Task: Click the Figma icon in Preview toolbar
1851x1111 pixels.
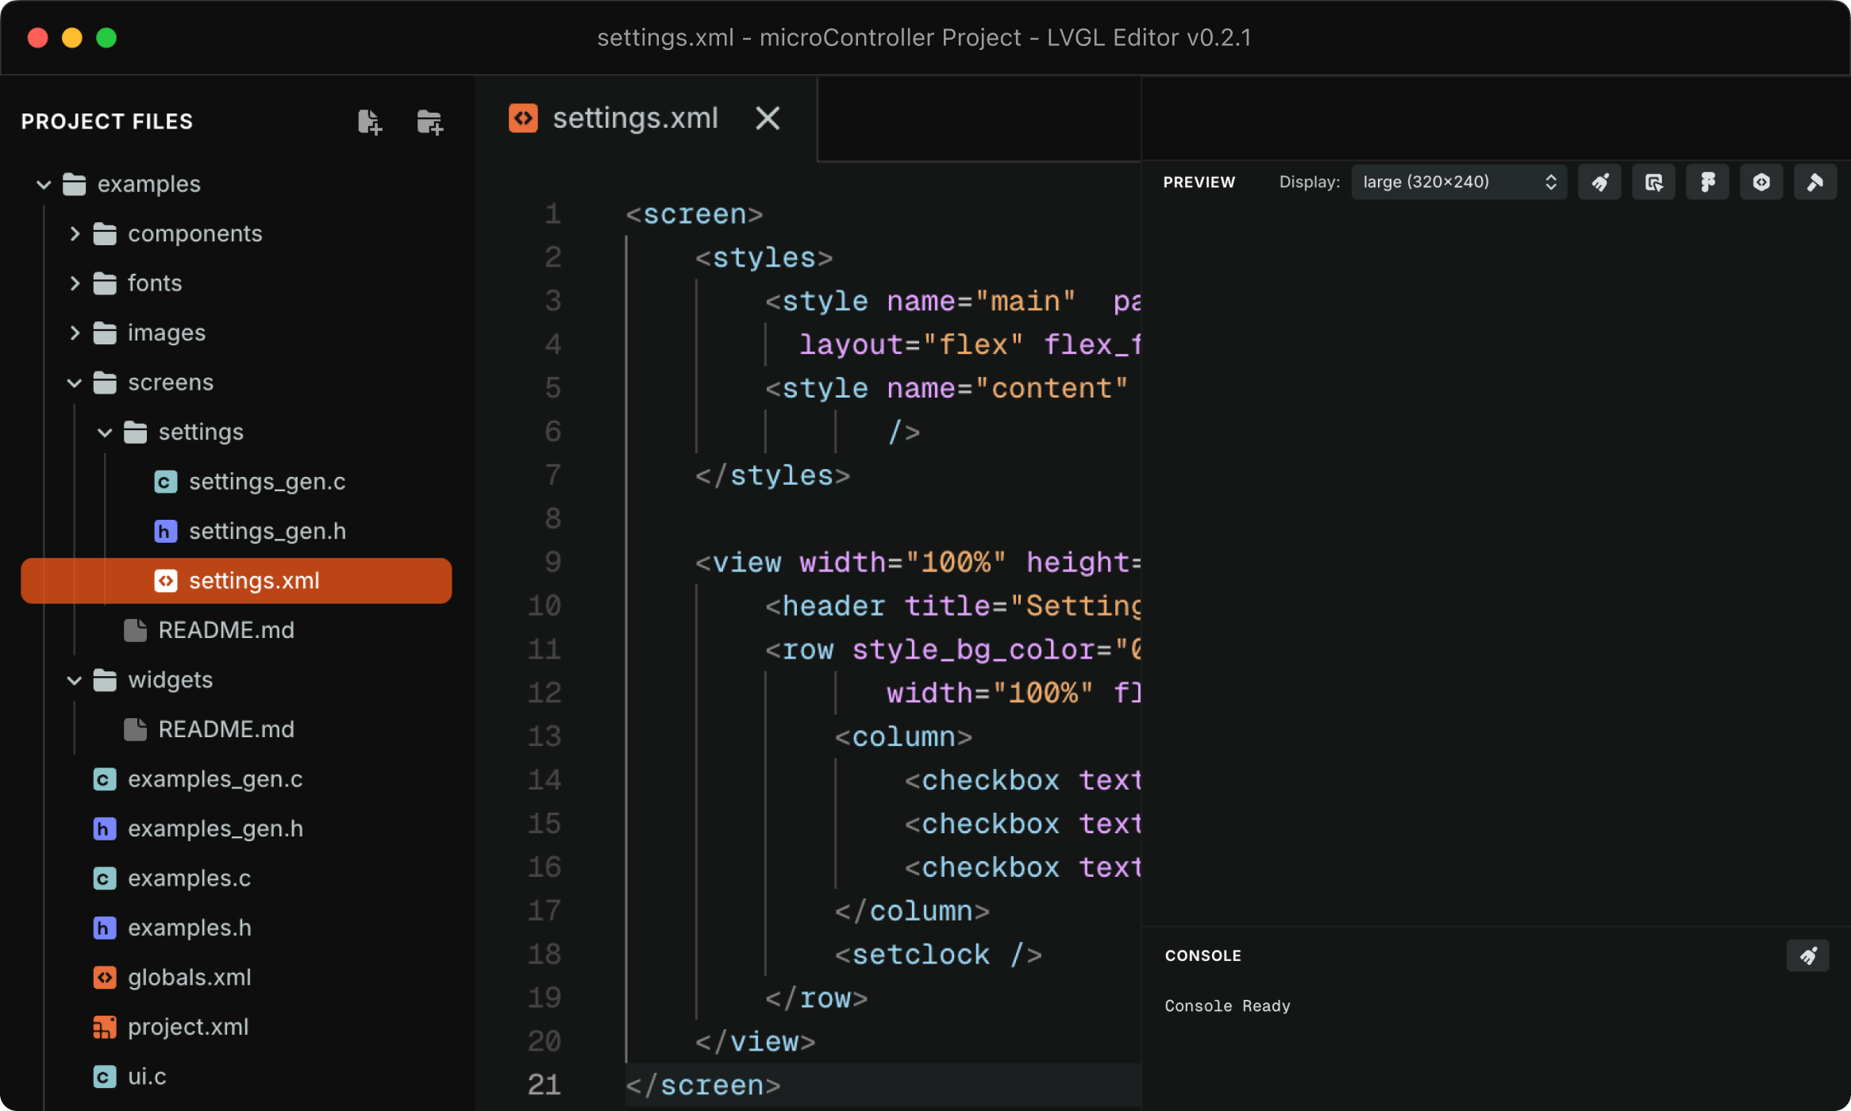Action: click(x=1707, y=183)
